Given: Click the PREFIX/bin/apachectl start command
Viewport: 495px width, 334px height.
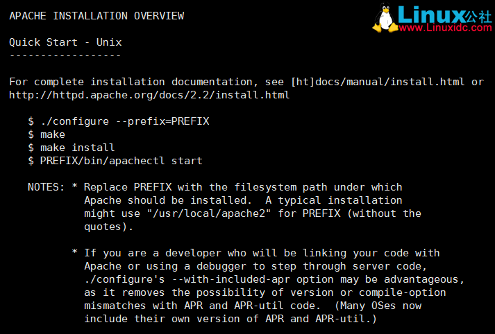Looking at the screenshot, I should pyautogui.click(x=115, y=161).
